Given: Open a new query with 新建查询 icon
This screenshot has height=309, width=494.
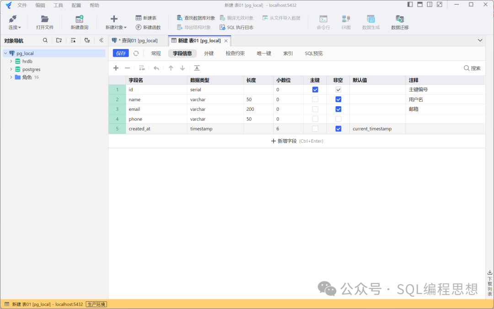Looking at the screenshot, I should 79,22.
